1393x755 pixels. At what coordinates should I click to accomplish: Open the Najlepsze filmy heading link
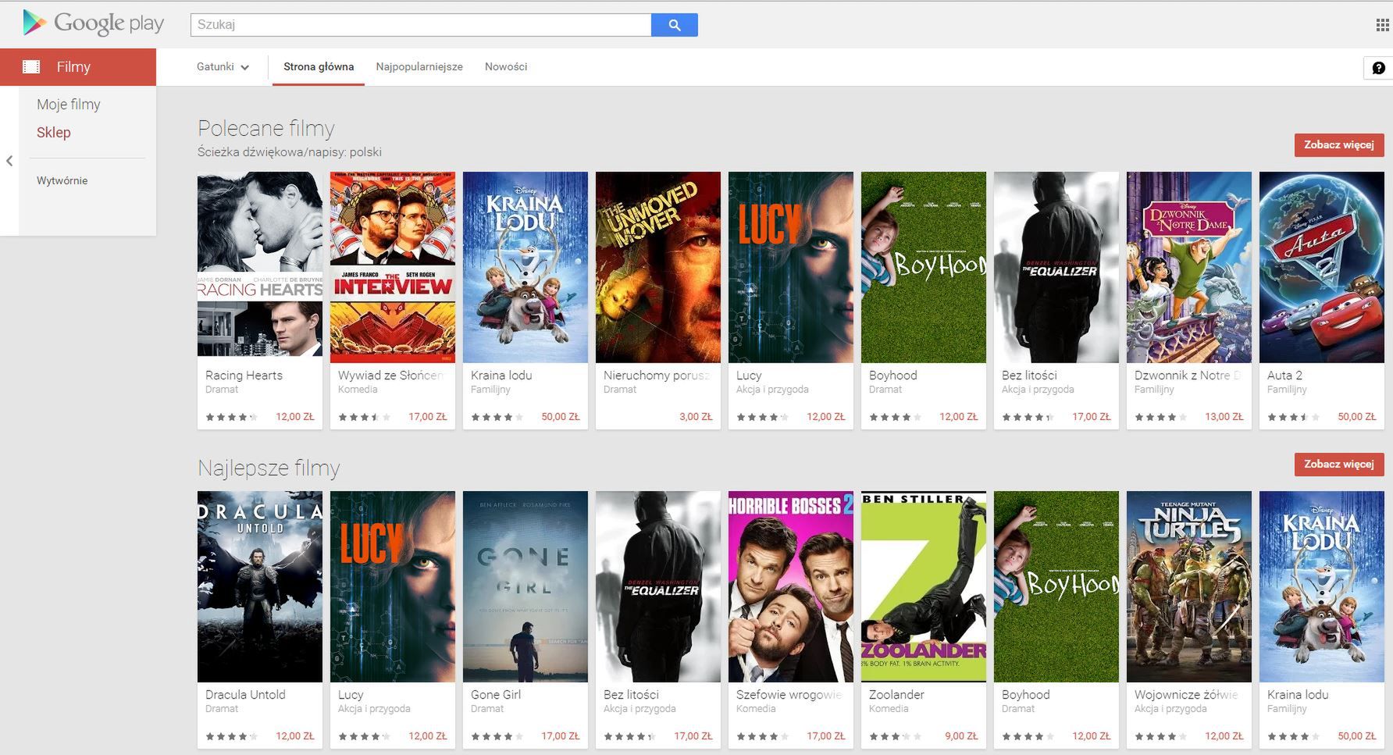(269, 468)
